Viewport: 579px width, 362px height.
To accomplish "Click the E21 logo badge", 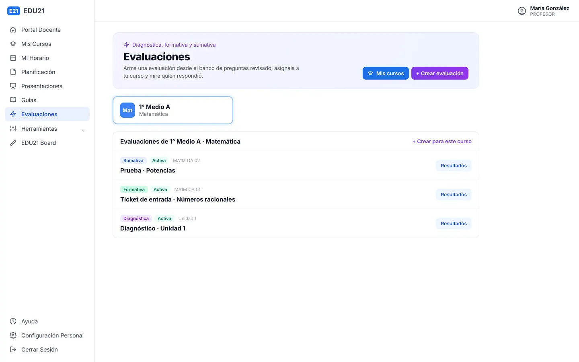I will click(x=14, y=11).
